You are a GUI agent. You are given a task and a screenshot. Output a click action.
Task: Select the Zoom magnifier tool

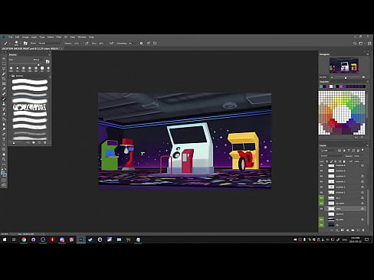[4, 159]
